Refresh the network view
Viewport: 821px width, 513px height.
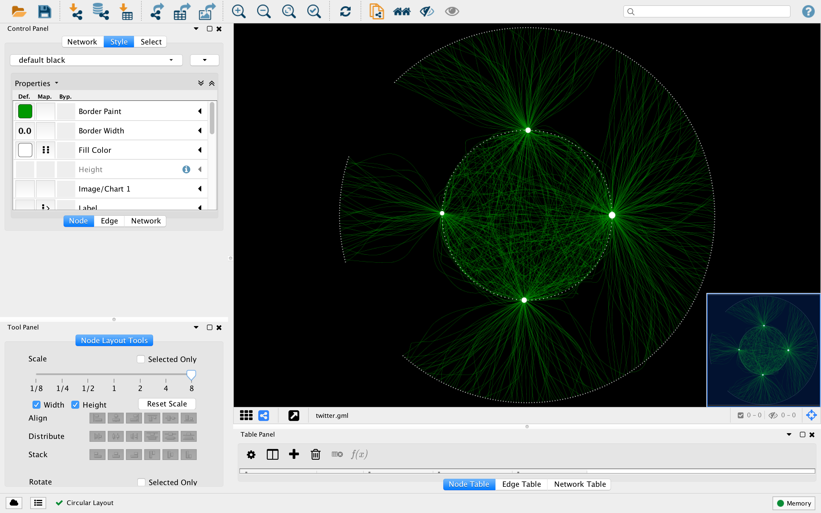pyautogui.click(x=346, y=11)
